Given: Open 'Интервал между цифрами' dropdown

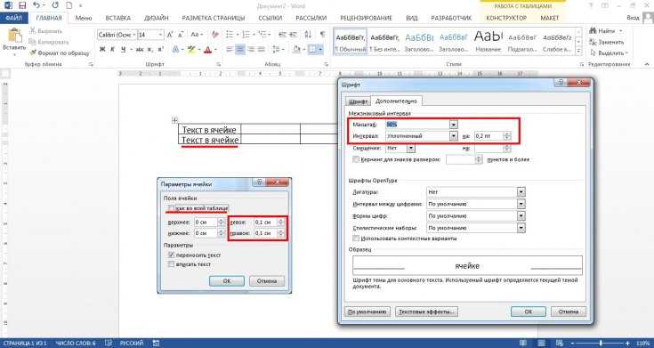Looking at the screenshot, I should click(x=521, y=204).
